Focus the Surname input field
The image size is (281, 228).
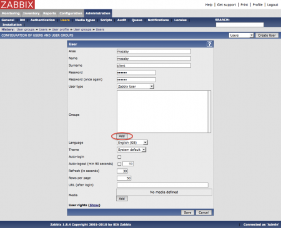(154, 65)
